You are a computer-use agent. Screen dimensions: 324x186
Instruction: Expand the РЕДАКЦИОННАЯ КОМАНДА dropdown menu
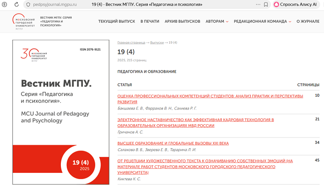click(263, 21)
